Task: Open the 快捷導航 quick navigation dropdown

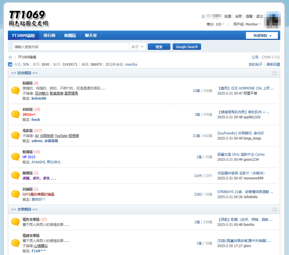Action: (261, 36)
